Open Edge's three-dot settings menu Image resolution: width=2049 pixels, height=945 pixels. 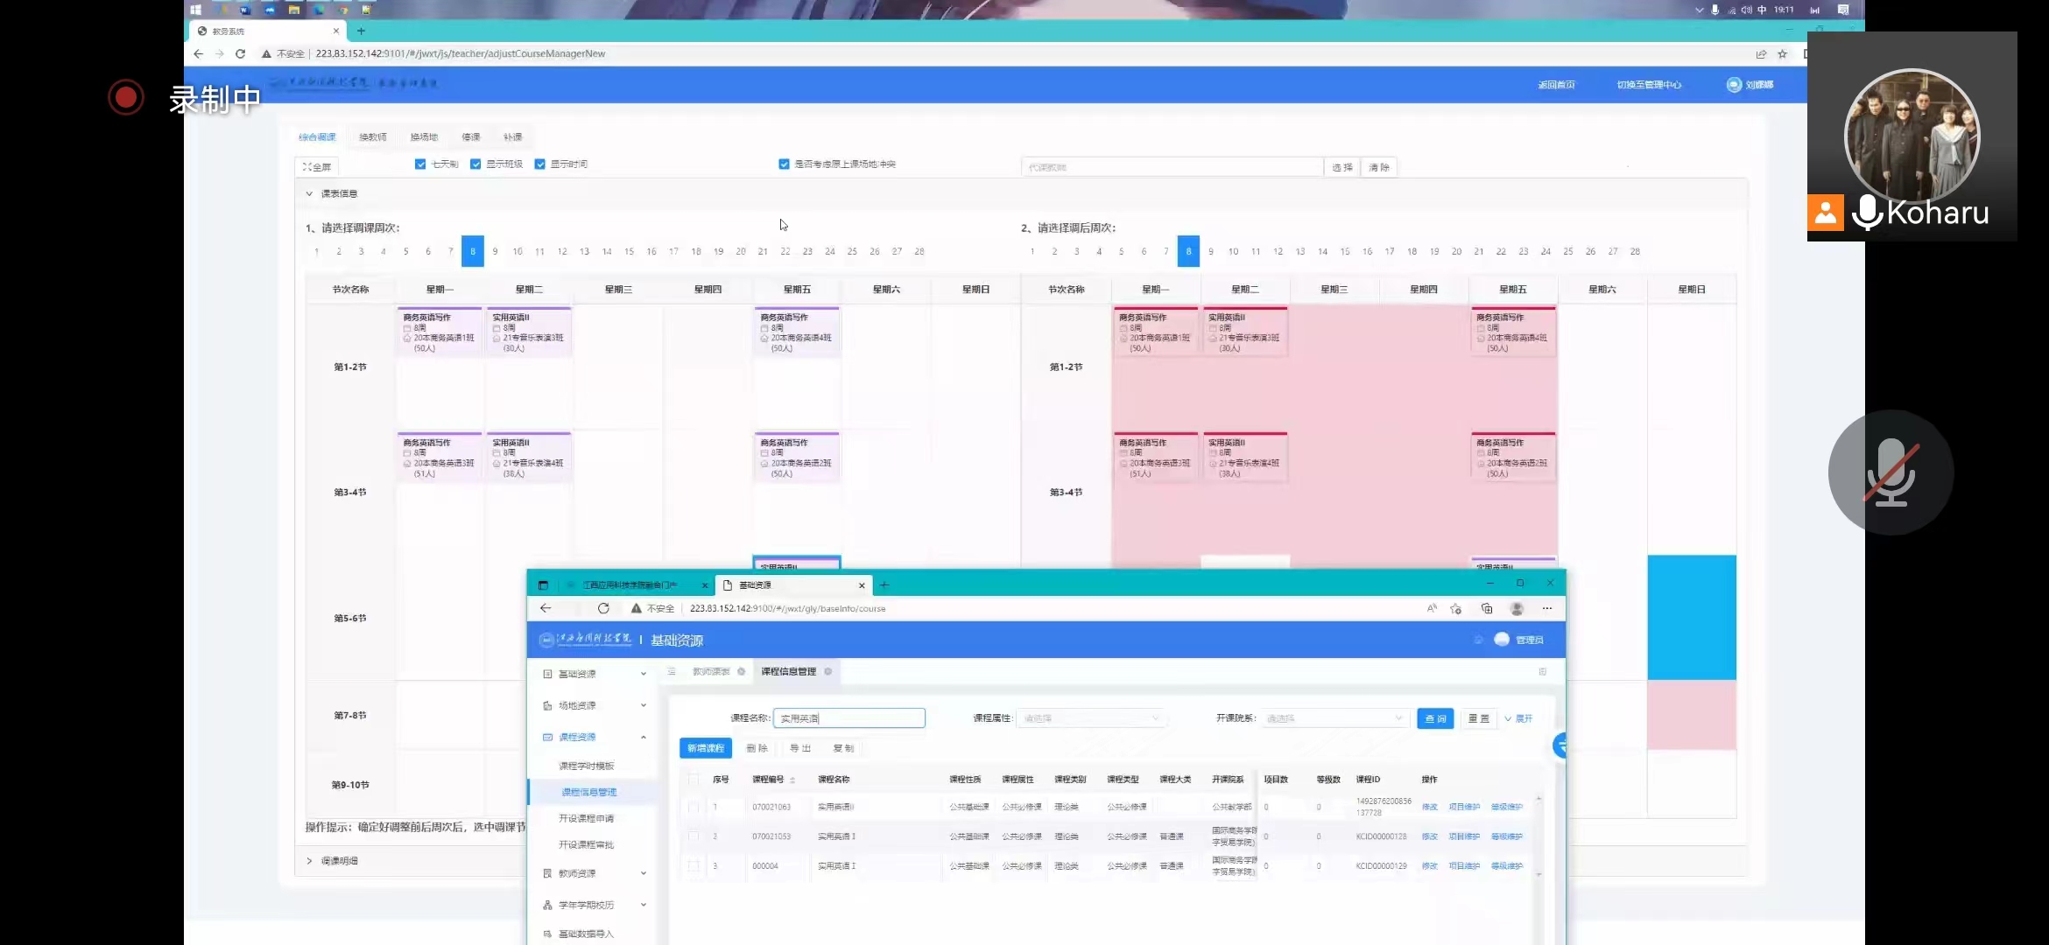tap(1547, 608)
